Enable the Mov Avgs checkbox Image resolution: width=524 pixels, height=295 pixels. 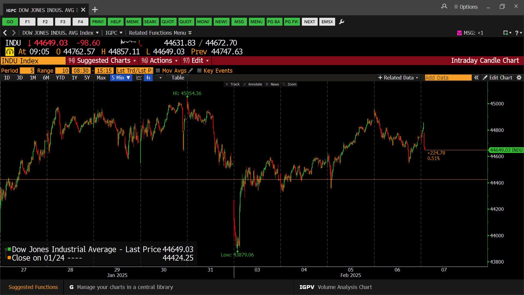click(158, 71)
